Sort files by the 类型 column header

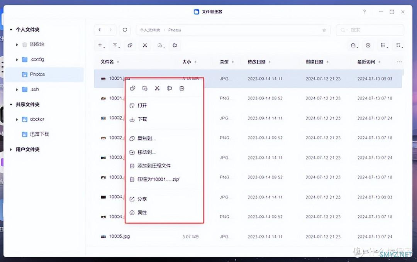click(224, 62)
